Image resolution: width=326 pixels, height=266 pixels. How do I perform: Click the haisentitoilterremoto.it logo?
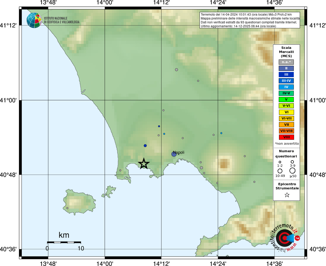pos(285,238)
